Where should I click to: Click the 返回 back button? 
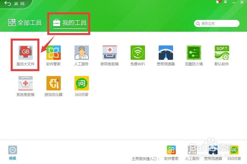[x=14, y=4]
